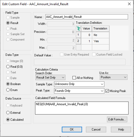This screenshot has width=134, height=137.
Task: Choose the Enum data type option
Action: click(12, 90)
